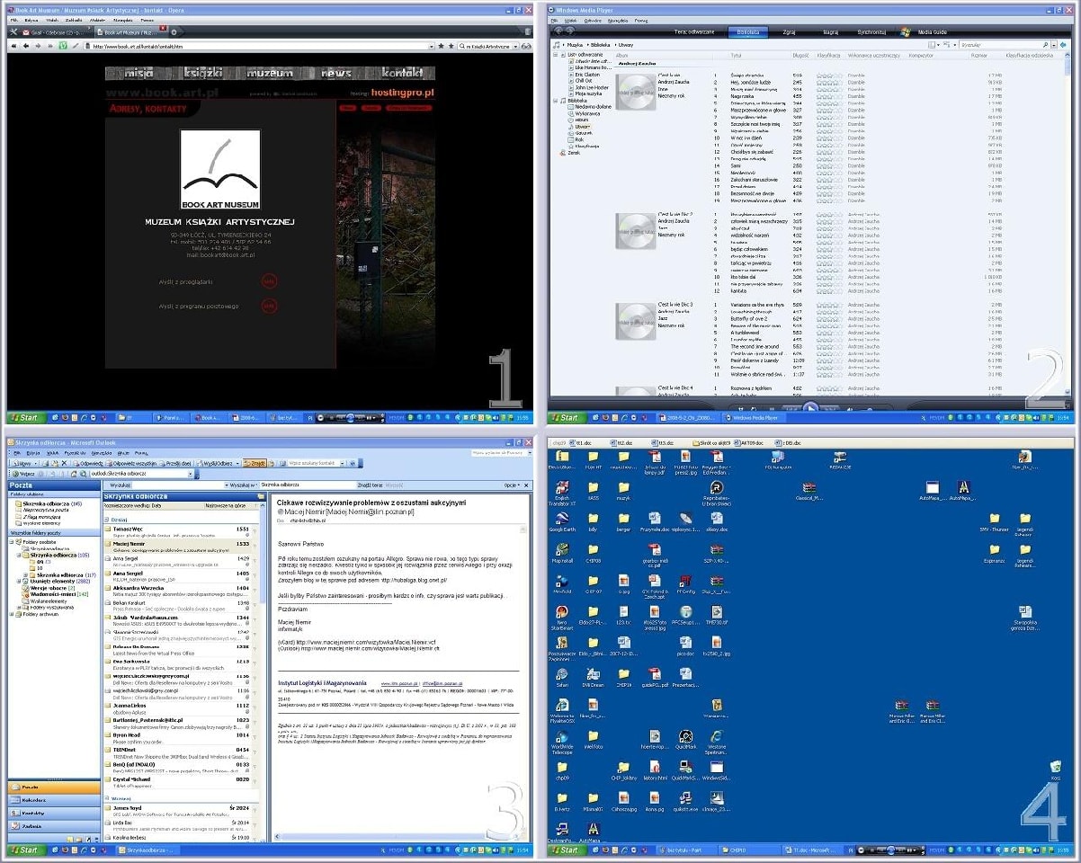
Task: Open the Safari desktop shortcut
Action: (562, 674)
